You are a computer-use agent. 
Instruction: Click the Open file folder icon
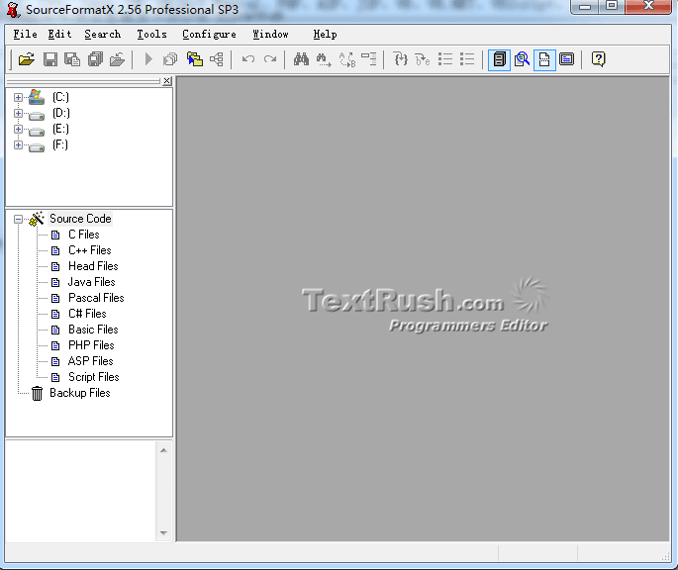27,59
